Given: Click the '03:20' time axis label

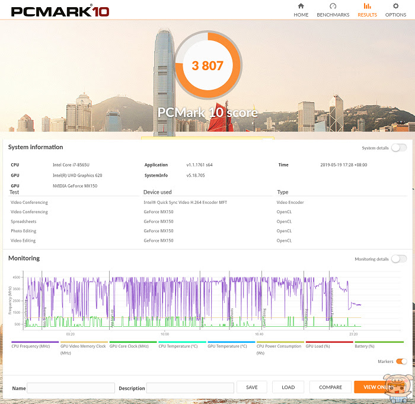Looking at the screenshot, I should pos(71,334).
